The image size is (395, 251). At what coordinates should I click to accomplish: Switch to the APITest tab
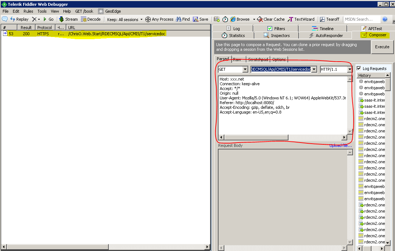pyautogui.click(x=371, y=29)
